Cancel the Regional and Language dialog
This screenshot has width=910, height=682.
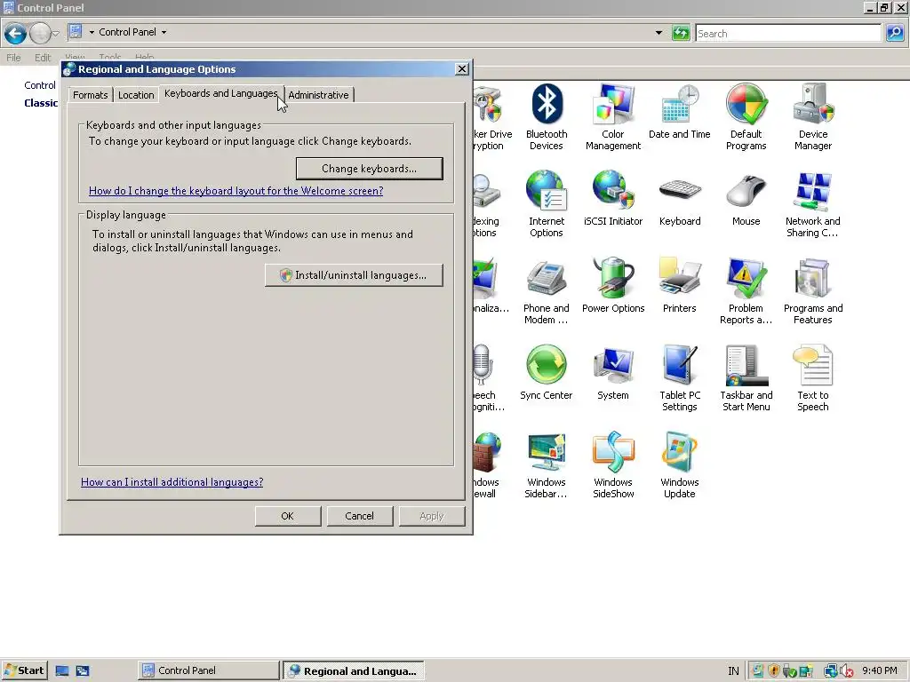359,516
